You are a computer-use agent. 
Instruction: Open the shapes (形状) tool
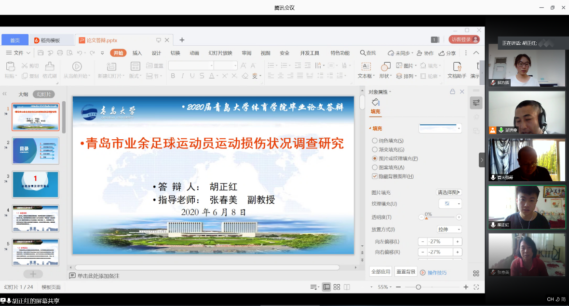pyautogui.click(x=385, y=67)
